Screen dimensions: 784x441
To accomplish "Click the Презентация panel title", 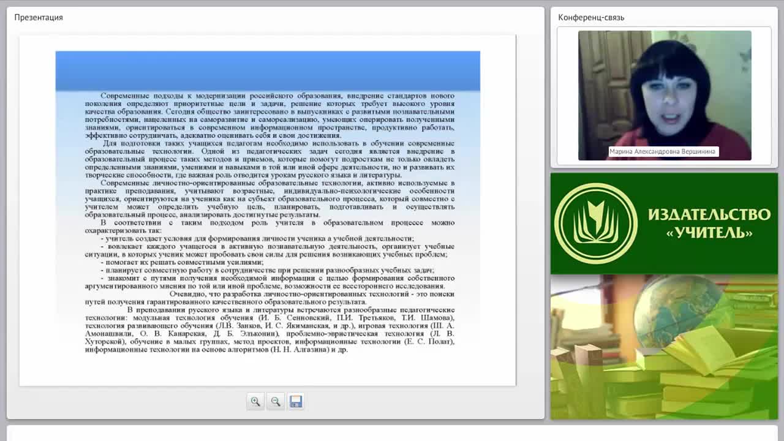I will tap(39, 17).
